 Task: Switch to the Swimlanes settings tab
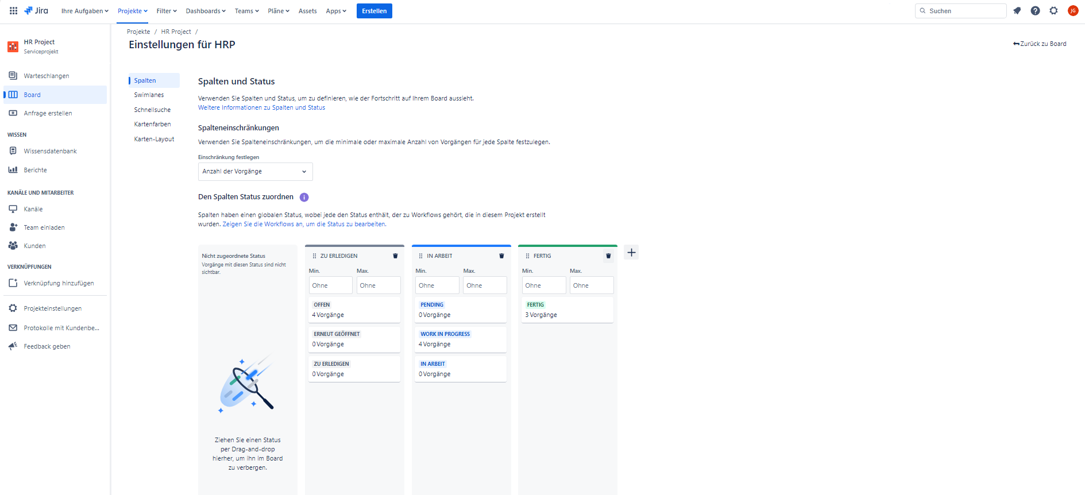[x=149, y=95]
